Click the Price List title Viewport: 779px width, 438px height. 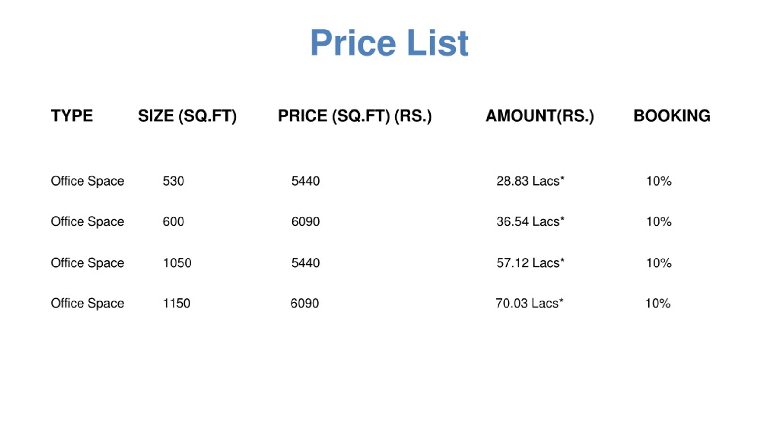[389, 43]
